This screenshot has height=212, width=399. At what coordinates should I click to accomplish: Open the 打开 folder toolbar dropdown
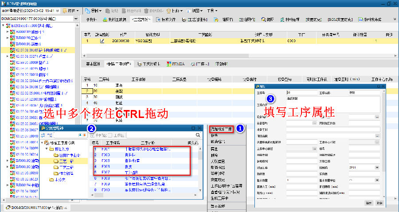click(71, 11)
